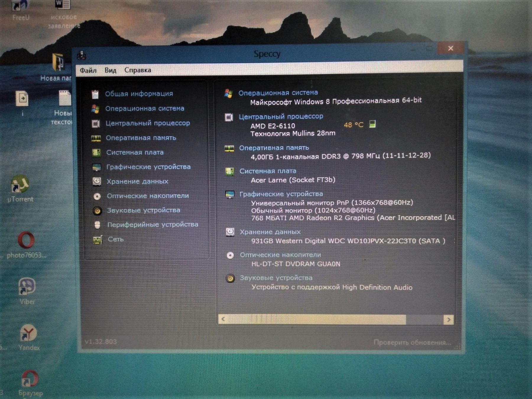This screenshot has width=532, height=399.
Task: Click the RAM memory icon in sidebar
Action: [x=96, y=138]
